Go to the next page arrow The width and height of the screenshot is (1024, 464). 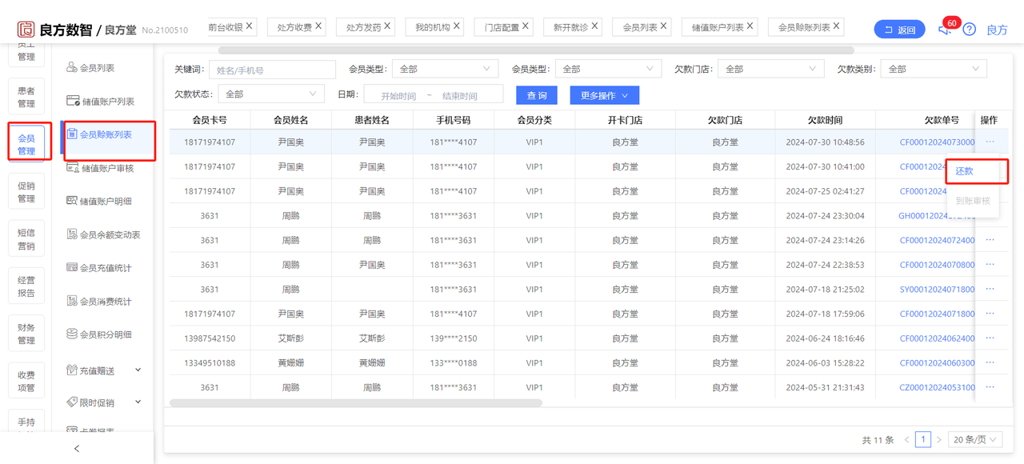tap(939, 440)
